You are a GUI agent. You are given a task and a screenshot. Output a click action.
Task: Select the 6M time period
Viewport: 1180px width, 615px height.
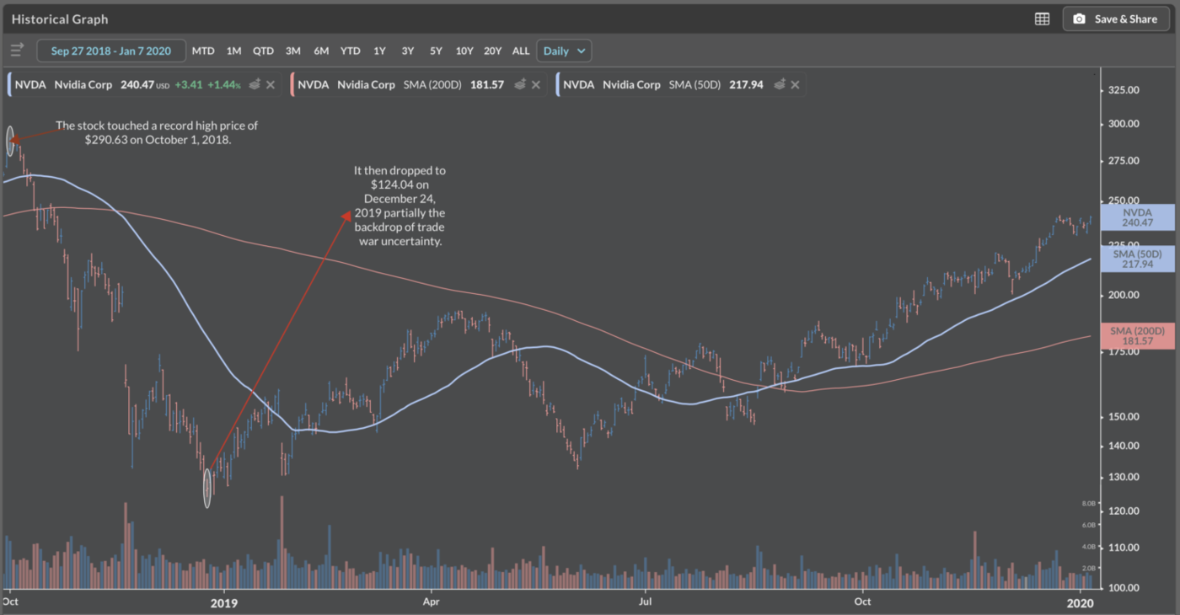(x=321, y=51)
